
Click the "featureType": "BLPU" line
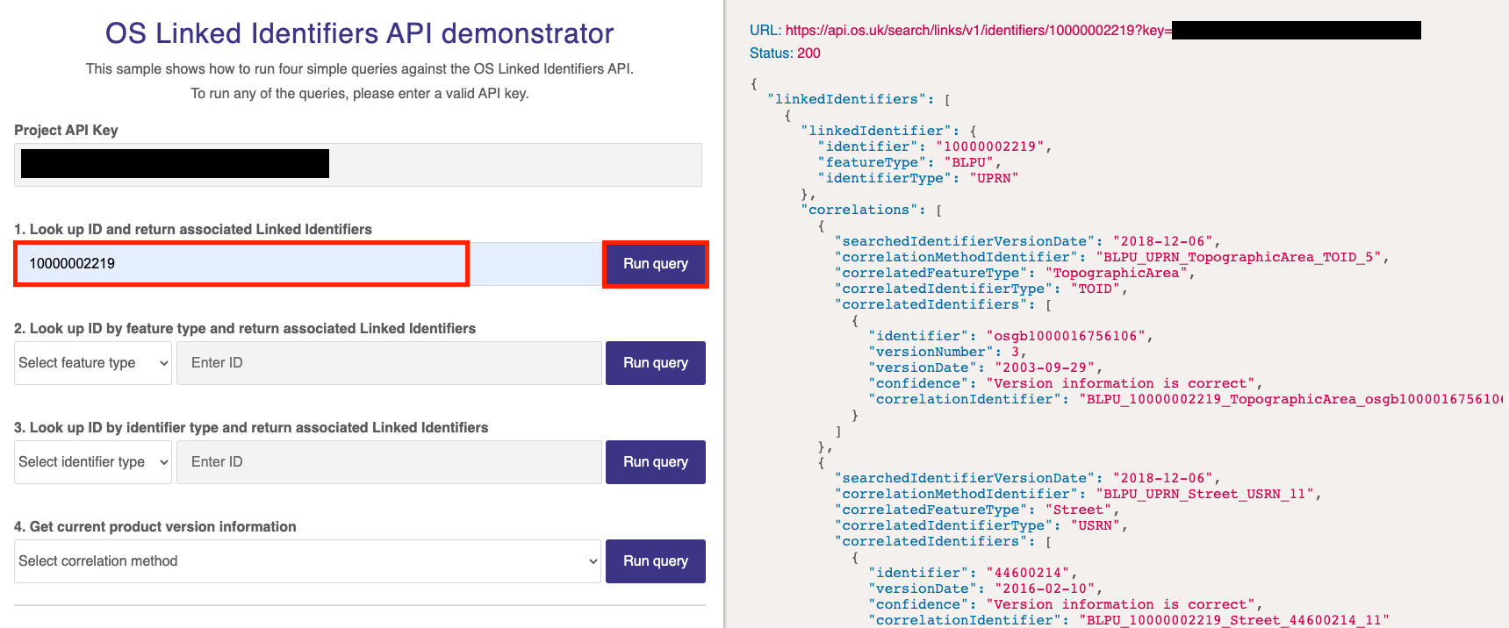tap(909, 162)
